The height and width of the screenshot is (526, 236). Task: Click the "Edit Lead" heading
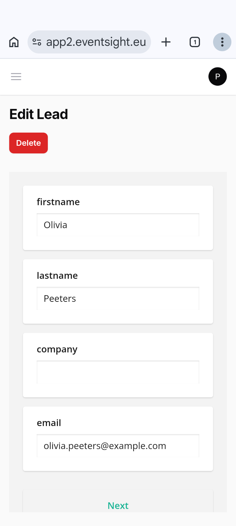click(39, 114)
